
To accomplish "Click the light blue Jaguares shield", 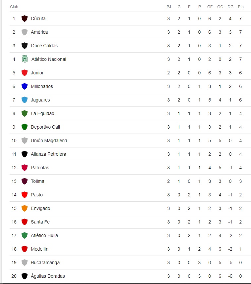I will click(24, 100).
